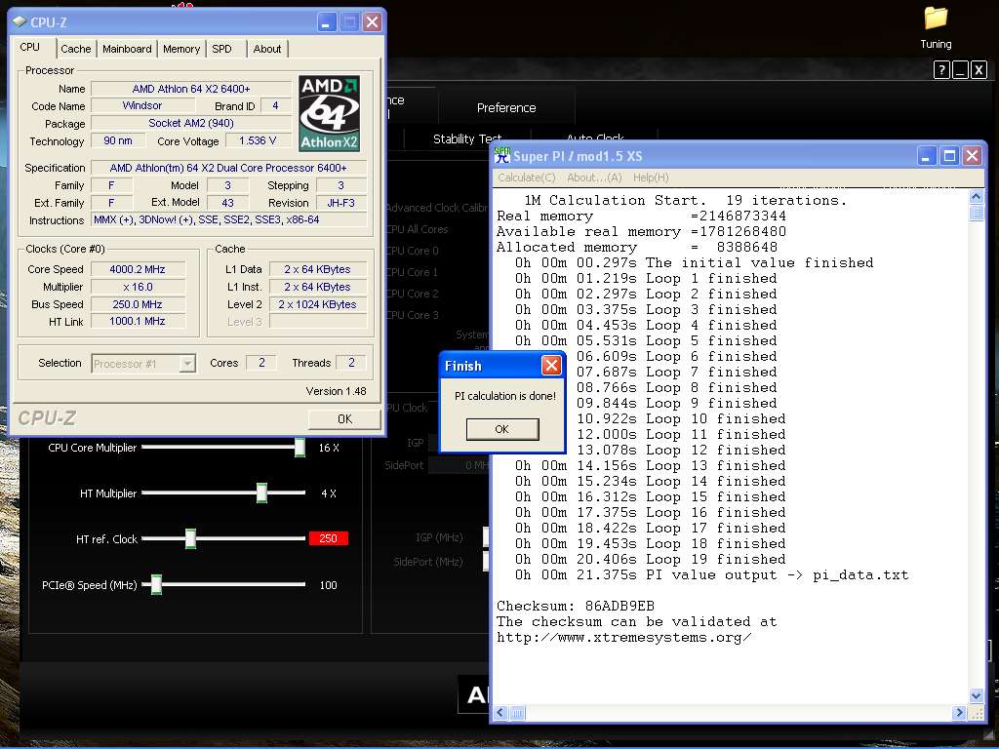The height and width of the screenshot is (749, 999).
Task: Adjust the PCIe Speed (MHz) slider handle
Action: click(x=156, y=585)
